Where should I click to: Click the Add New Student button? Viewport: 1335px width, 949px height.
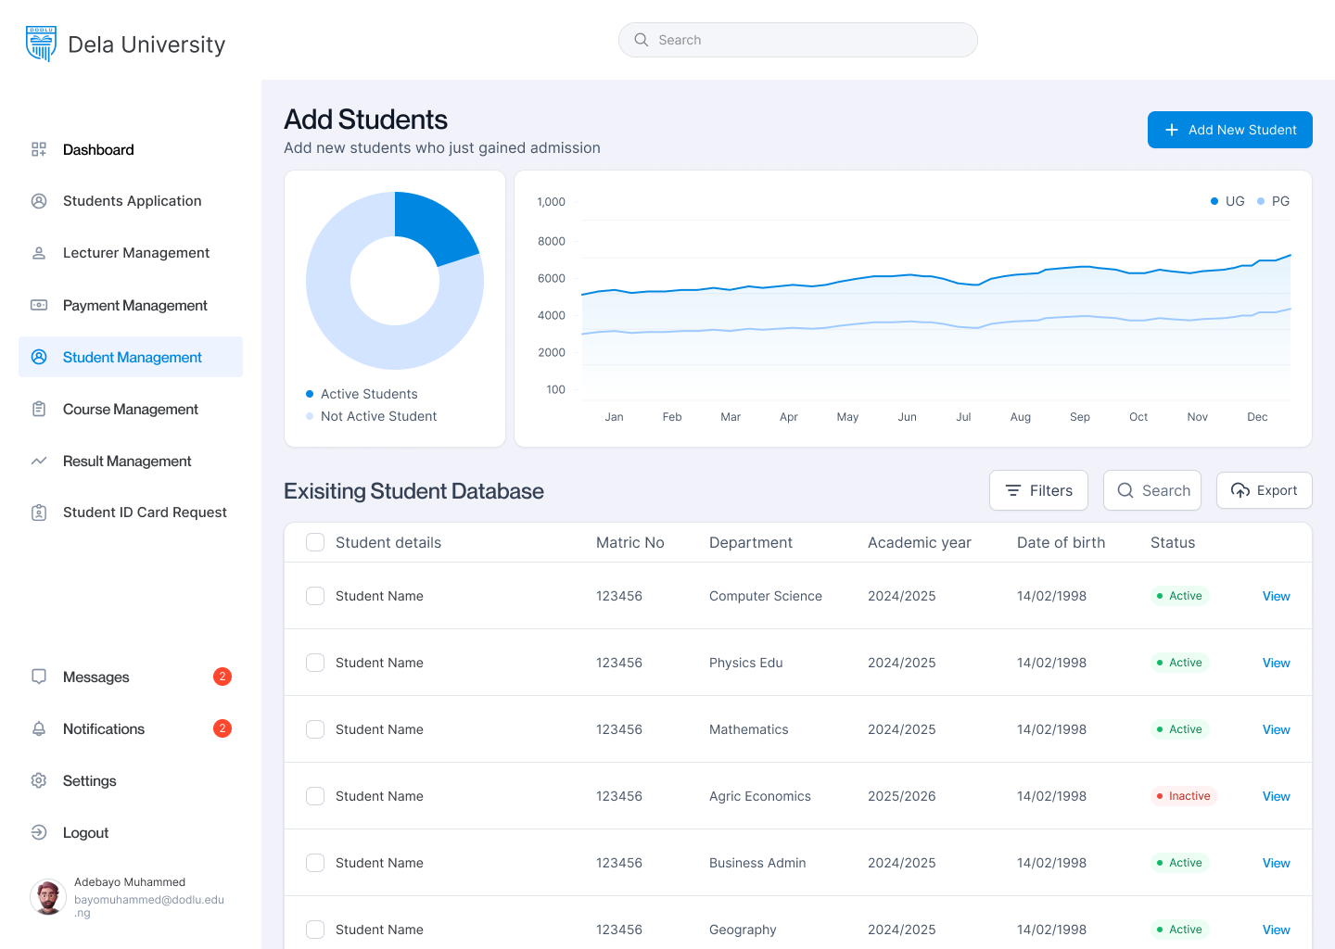pyautogui.click(x=1229, y=130)
